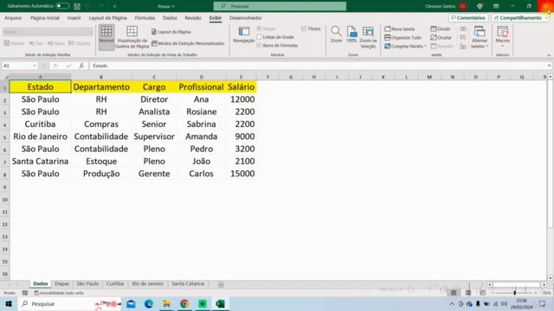This screenshot has height=311, width=554.
Task: Click Ocultar window
Action: coord(441,37)
